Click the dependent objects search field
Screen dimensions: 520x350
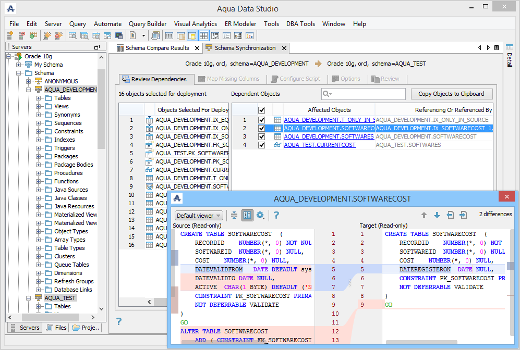click(x=367, y=94)
